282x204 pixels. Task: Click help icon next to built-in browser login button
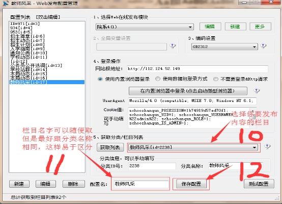coord(257,91)
